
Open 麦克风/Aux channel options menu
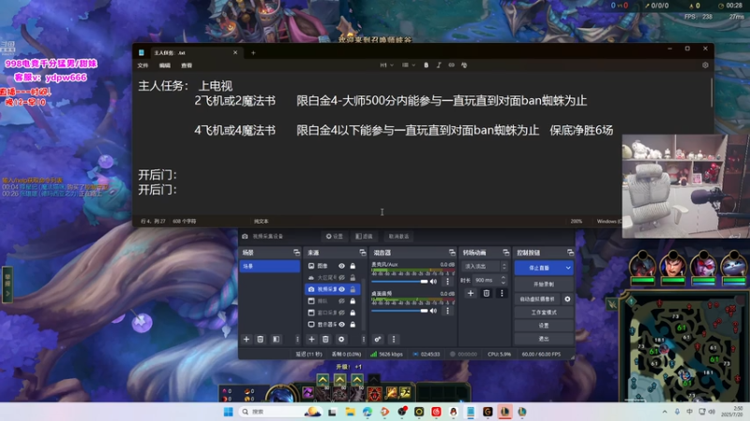[x=448, y=282]
